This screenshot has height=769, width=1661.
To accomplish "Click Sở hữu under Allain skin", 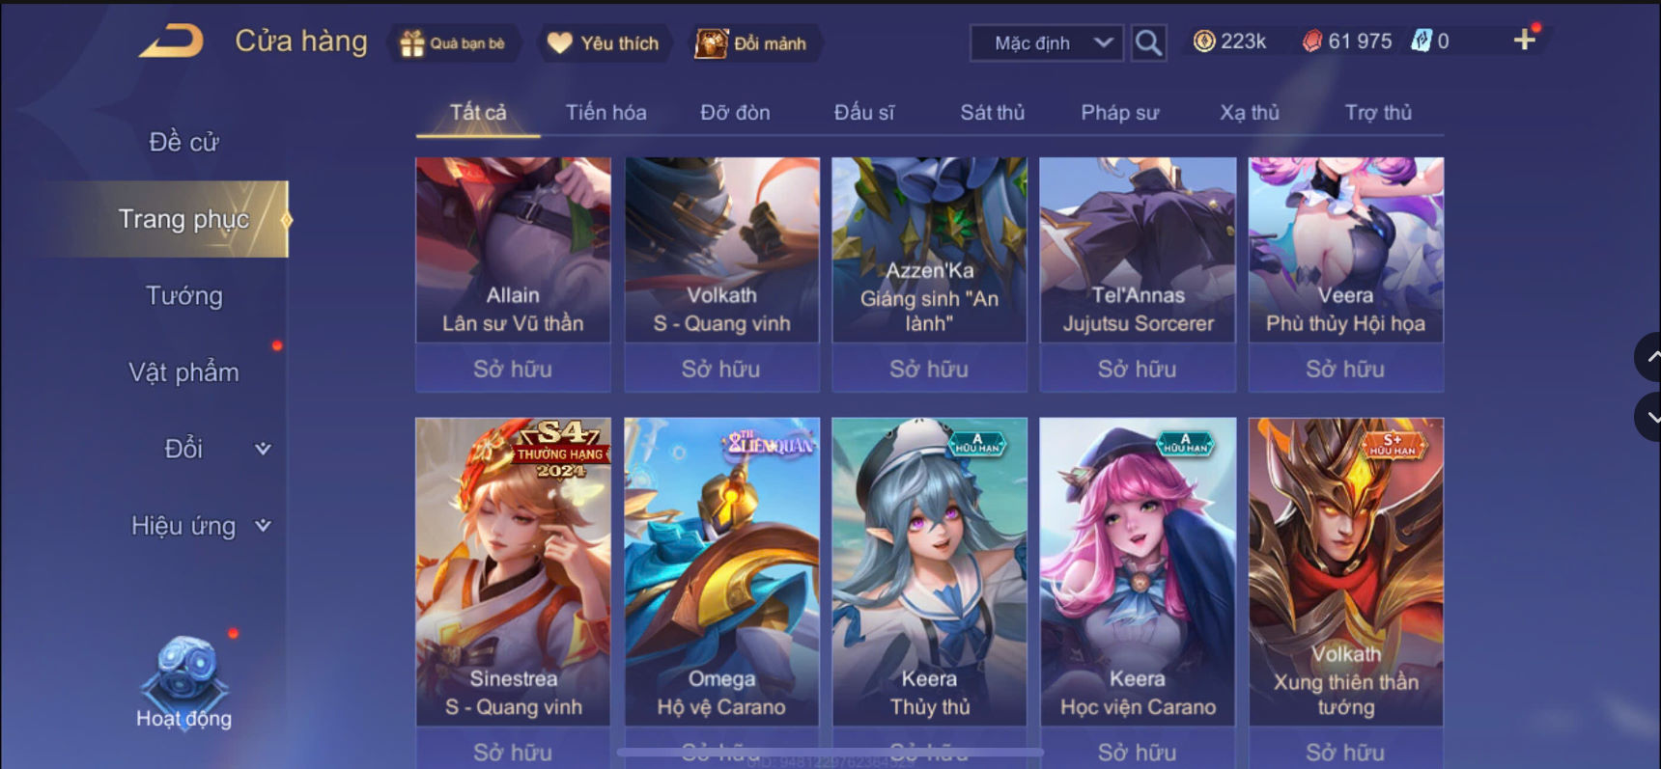I will (513, 369).
